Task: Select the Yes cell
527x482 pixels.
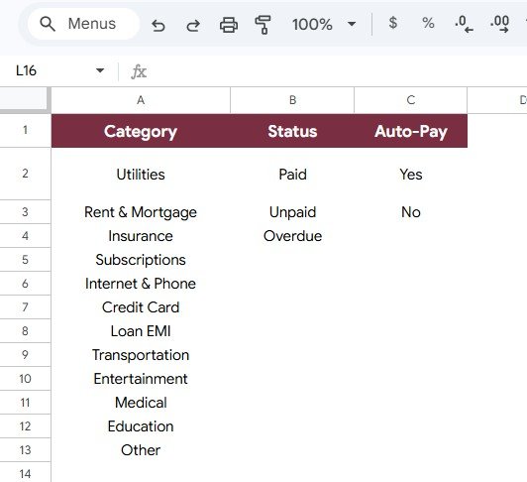Action: (x=410, y=174)
